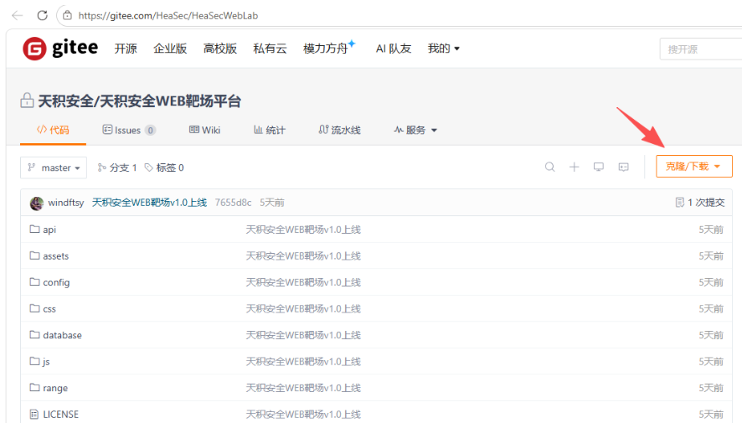Open 高校版 in the top navigation

click(x=220, y=49)
